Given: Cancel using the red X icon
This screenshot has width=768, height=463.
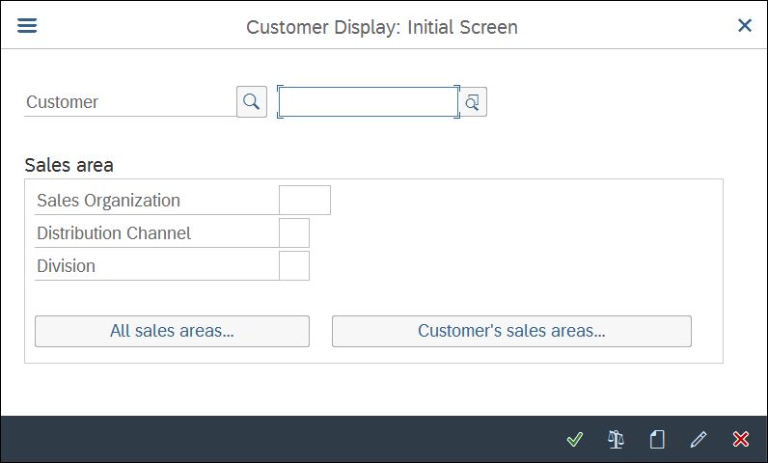Looking at the screenshot, I should point(741,439).
